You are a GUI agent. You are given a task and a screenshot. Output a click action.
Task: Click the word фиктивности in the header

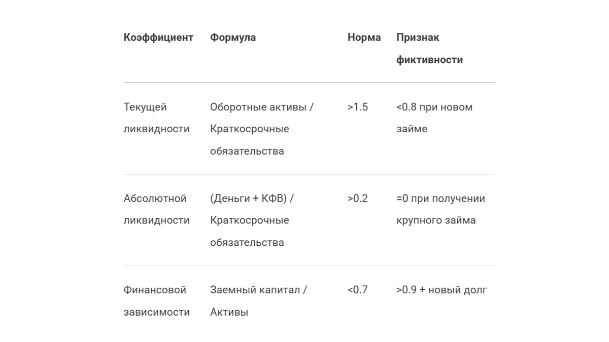pos(429,60)
